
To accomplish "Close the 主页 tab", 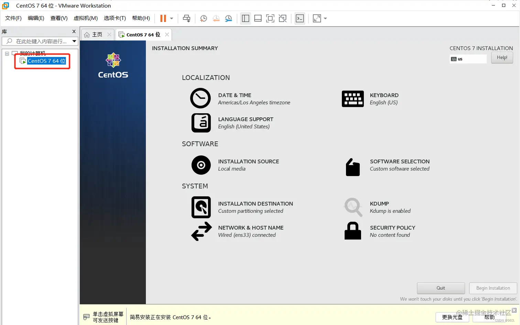I will tap(109, 34).
